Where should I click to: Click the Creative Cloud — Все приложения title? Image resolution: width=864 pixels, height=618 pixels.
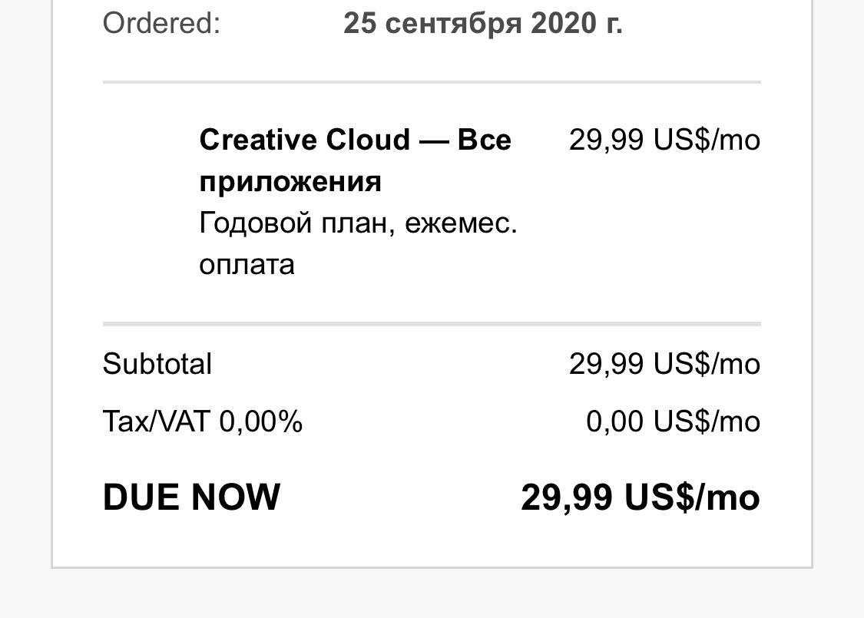coord(356,160)
